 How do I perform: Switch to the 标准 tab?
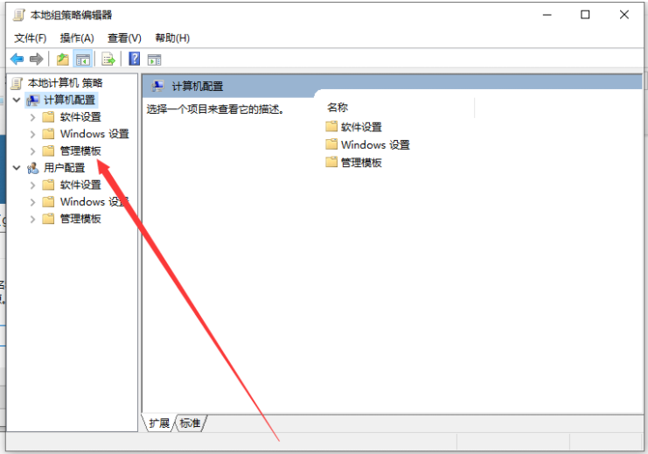click(190, 423)
